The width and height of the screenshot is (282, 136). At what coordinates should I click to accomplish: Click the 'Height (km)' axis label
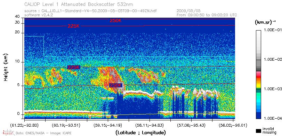[x=6, y=67]
